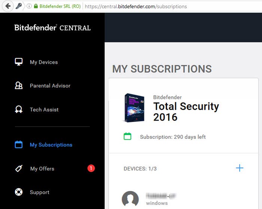The height and width of the screenshot is (209, 262).
Task: Add a device with the plus icon
Action: [240, 168]
